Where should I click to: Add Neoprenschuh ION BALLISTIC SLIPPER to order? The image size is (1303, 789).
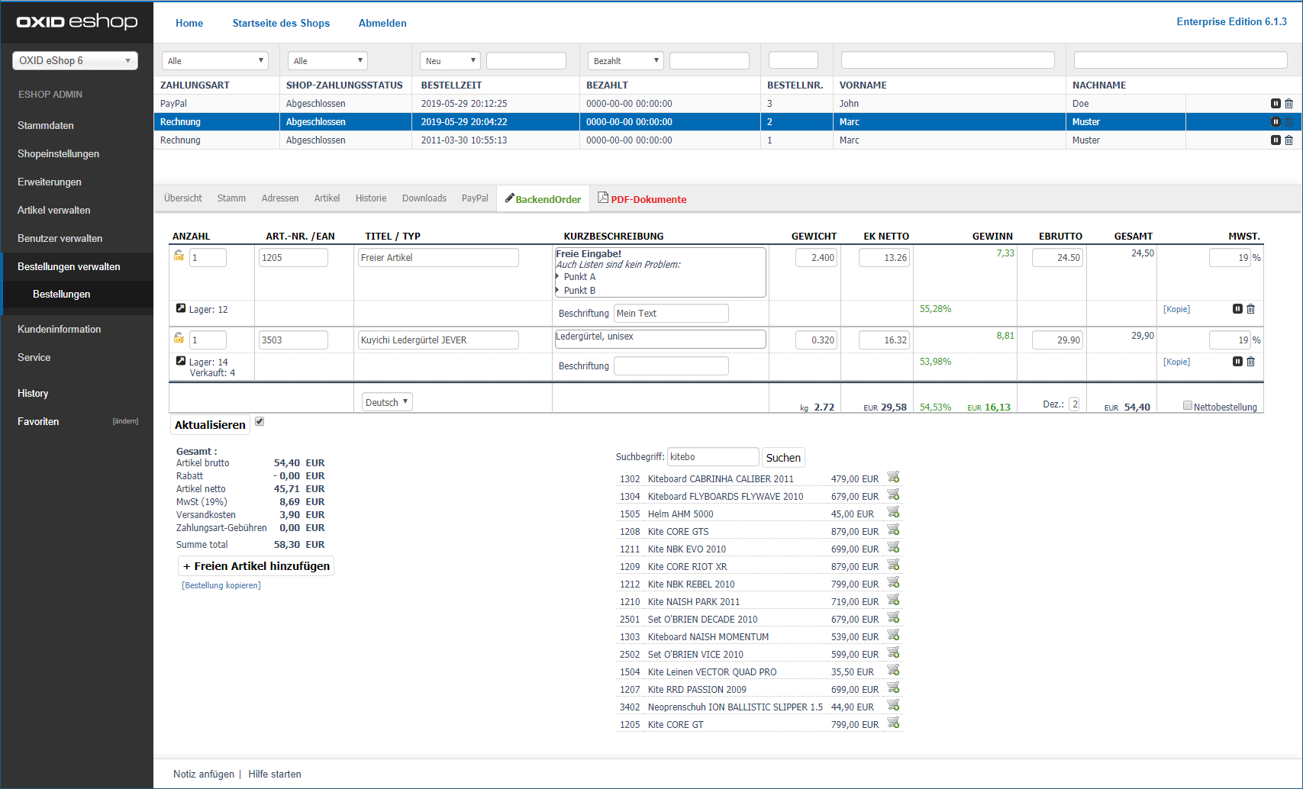point(893,706)
